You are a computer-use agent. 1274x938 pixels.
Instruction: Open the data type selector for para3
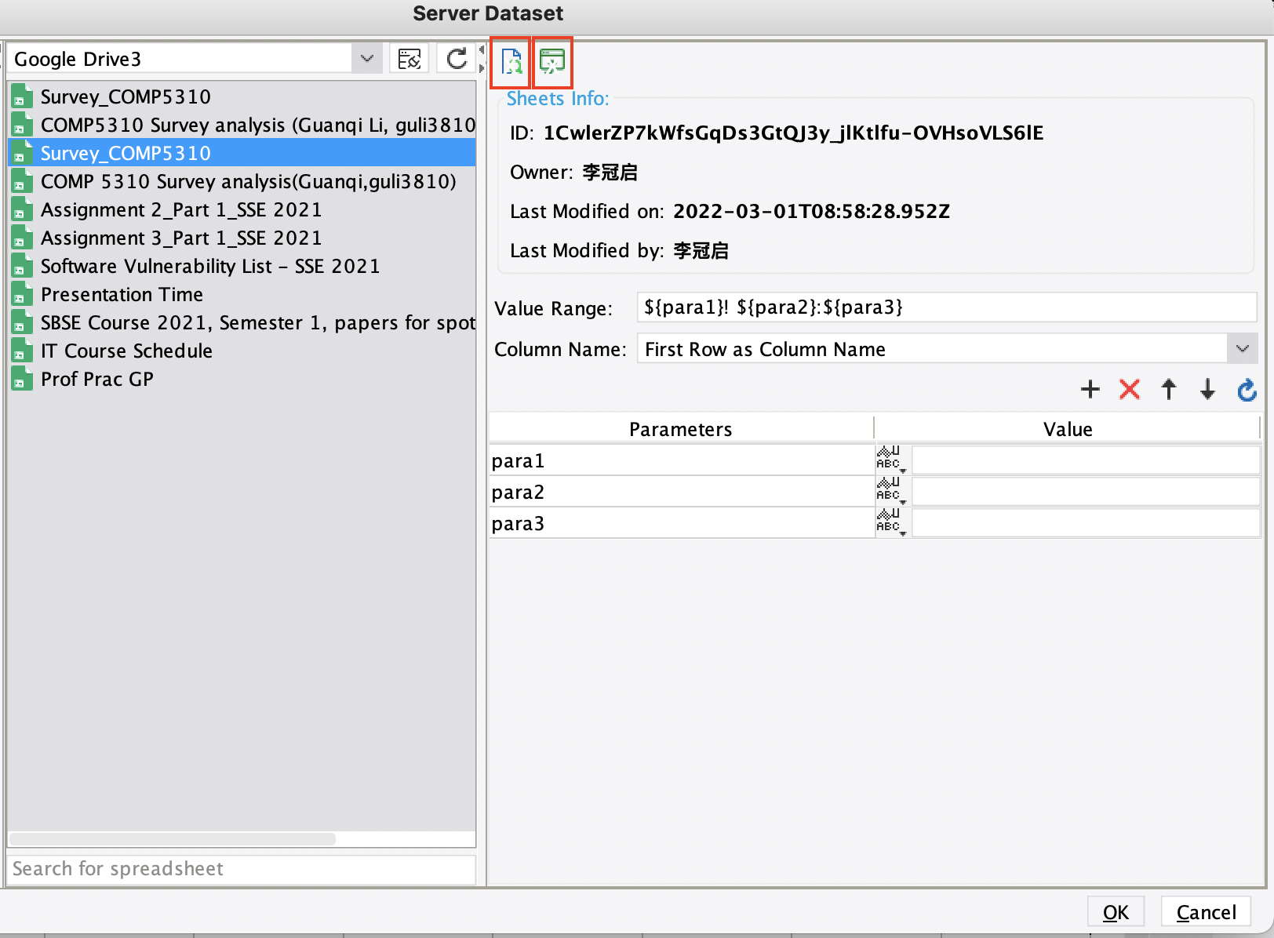pos(891,522)
